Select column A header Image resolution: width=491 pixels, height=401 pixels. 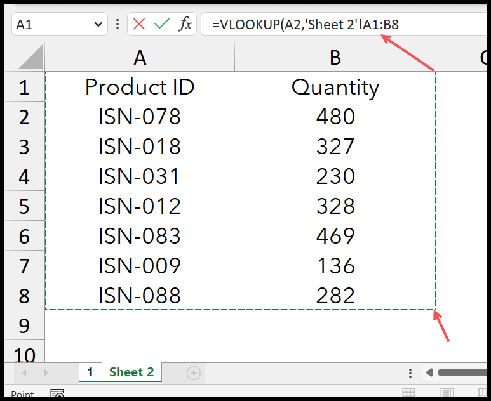pyautogui.click(x=140, y=57)
